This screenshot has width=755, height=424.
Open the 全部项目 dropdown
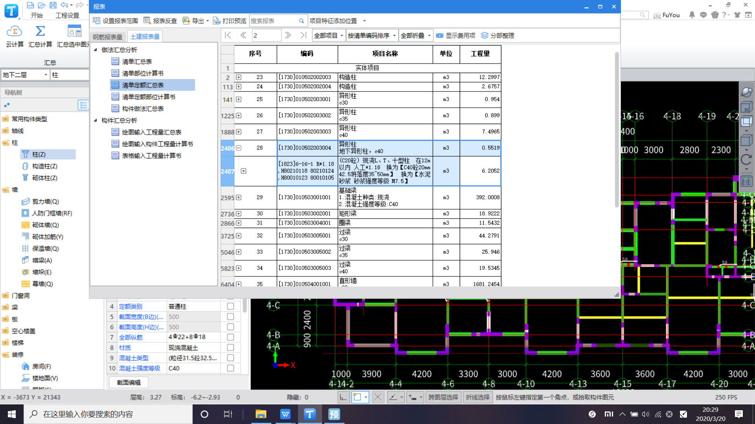point(329,36)
